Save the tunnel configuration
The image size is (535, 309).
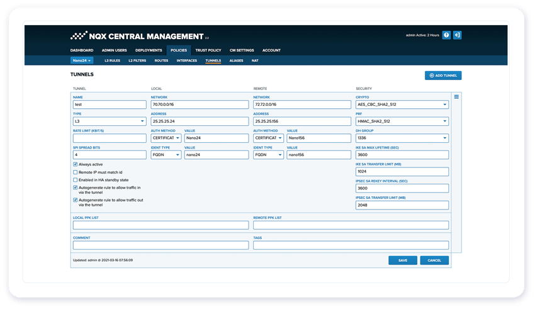point(403,260)
